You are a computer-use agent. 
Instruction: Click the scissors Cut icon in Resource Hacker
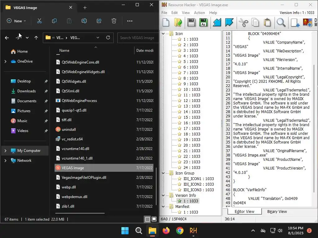tap(243, 22)
